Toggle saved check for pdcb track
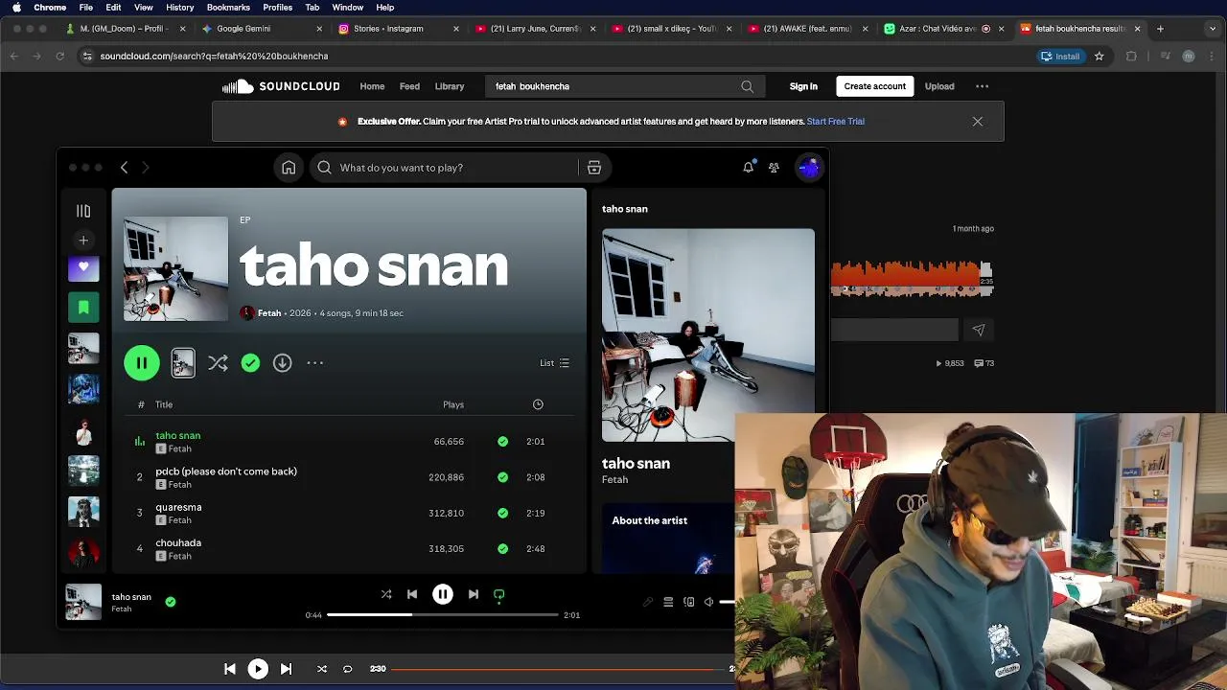This screenshot has width=1227, height=690. click(502, 477)
